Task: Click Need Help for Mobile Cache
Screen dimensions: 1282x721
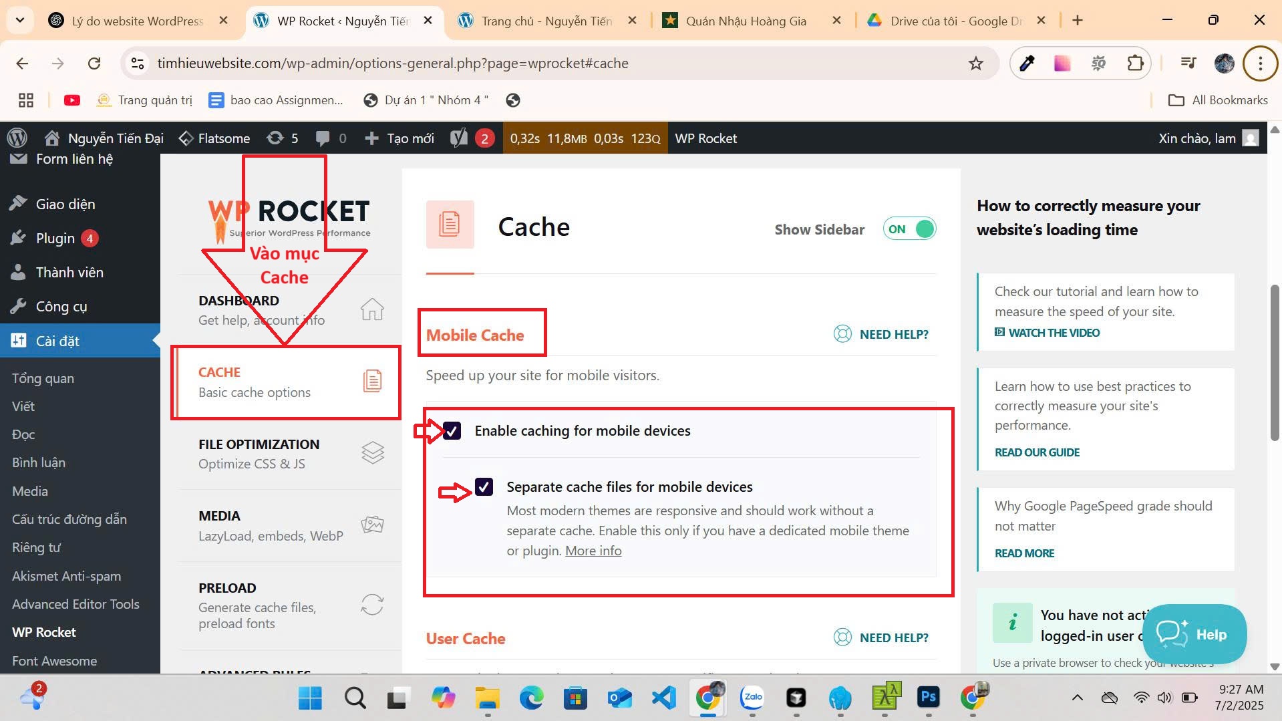Action: [x=880, y=334]
